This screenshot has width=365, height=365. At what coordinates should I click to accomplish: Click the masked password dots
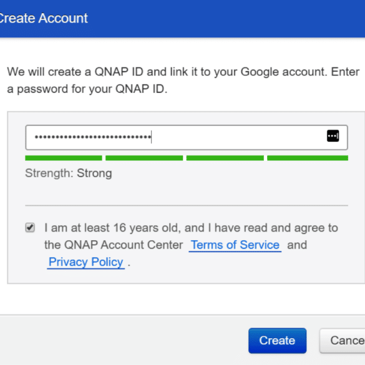tap(93, 137)
